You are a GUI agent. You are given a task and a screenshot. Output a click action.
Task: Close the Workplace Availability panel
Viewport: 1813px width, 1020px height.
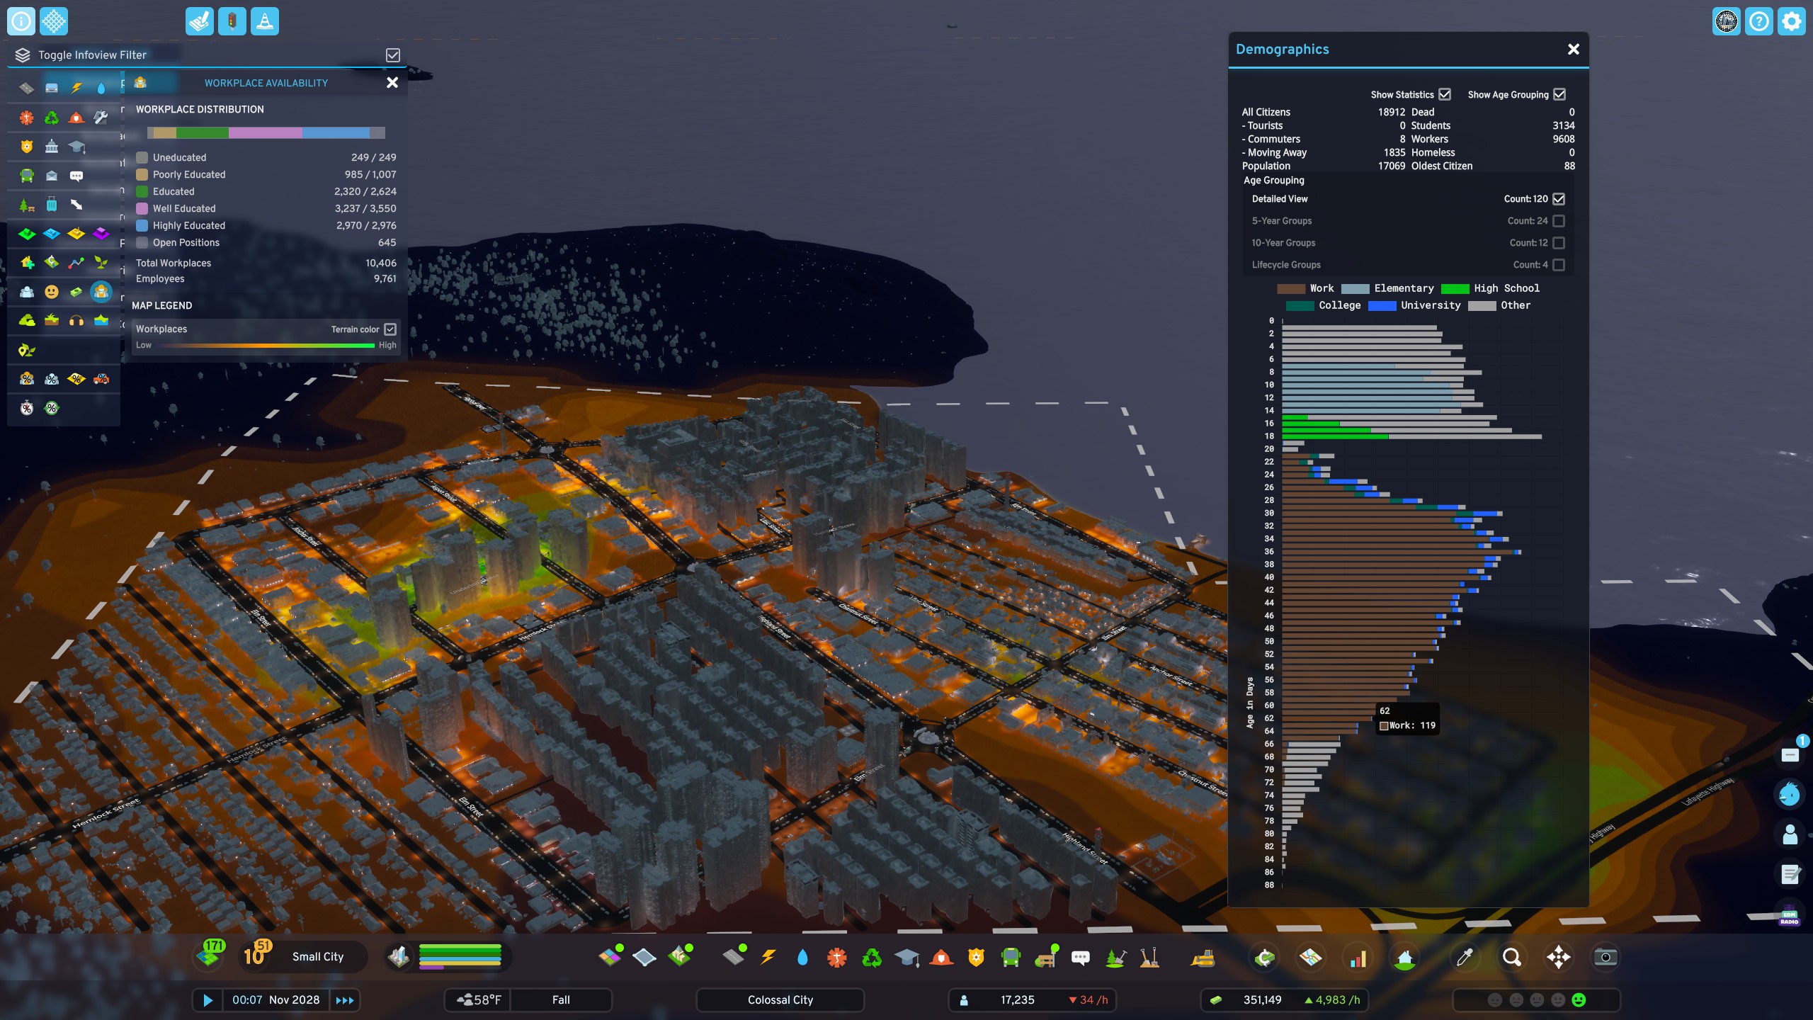pyautogui.click(x=392, y=83)
